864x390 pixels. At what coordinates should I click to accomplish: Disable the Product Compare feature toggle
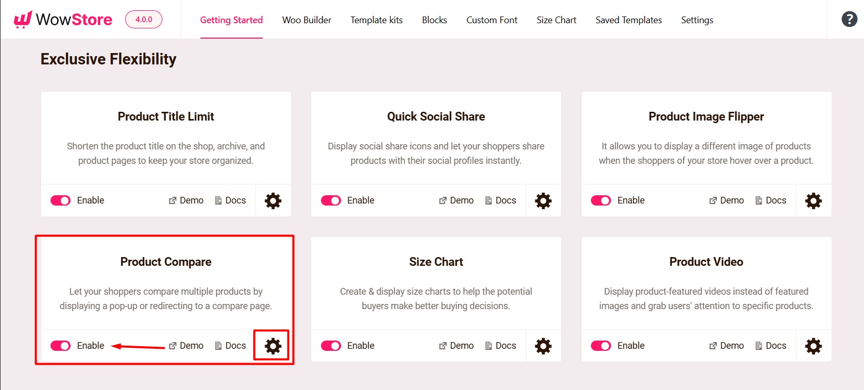[x=60, y=346]
